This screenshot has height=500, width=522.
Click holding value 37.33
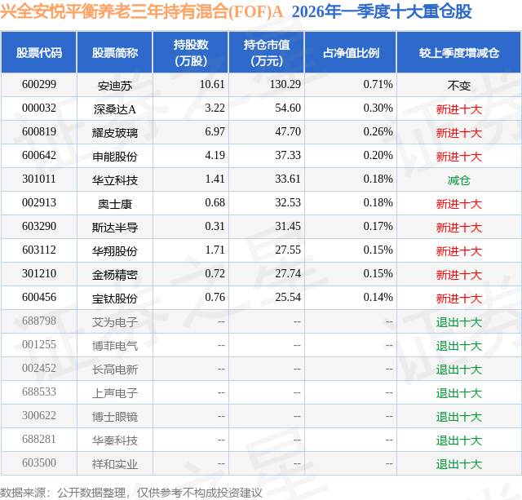288,155
